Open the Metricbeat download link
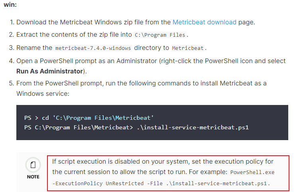305x192 pixels. [205, 22]
